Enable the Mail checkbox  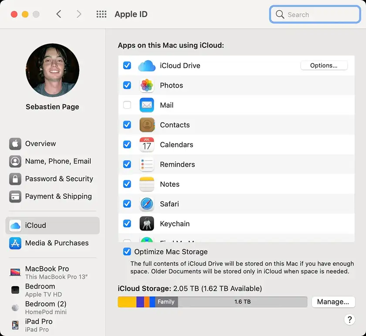tap(127, 105)
